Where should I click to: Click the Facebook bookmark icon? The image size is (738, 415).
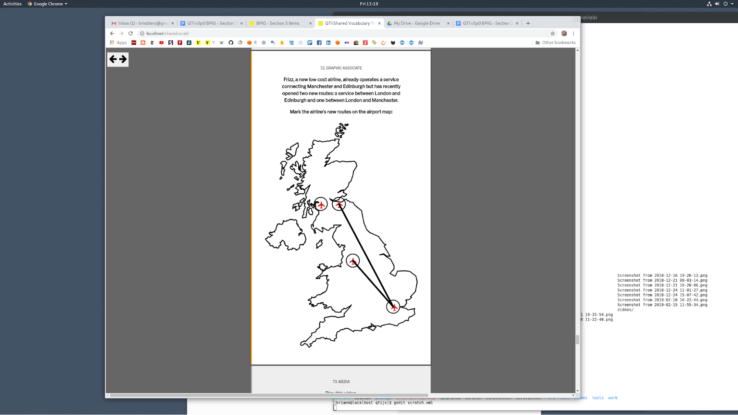(x=319, y=43)
